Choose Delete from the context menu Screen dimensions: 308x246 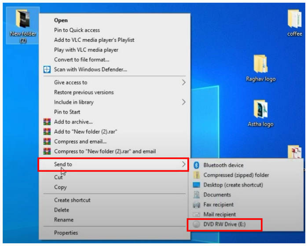tap(114, 210)
